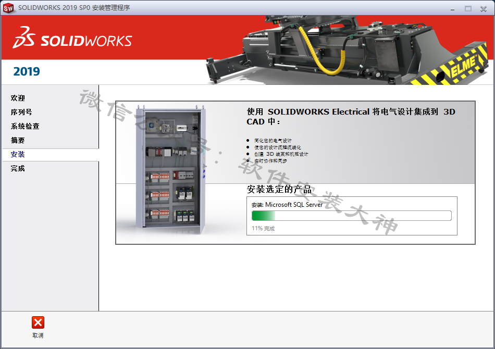Click the 安装选定的产品 heading
The height and width of the screenshot is (349, 495).
[x=279, y=189]
